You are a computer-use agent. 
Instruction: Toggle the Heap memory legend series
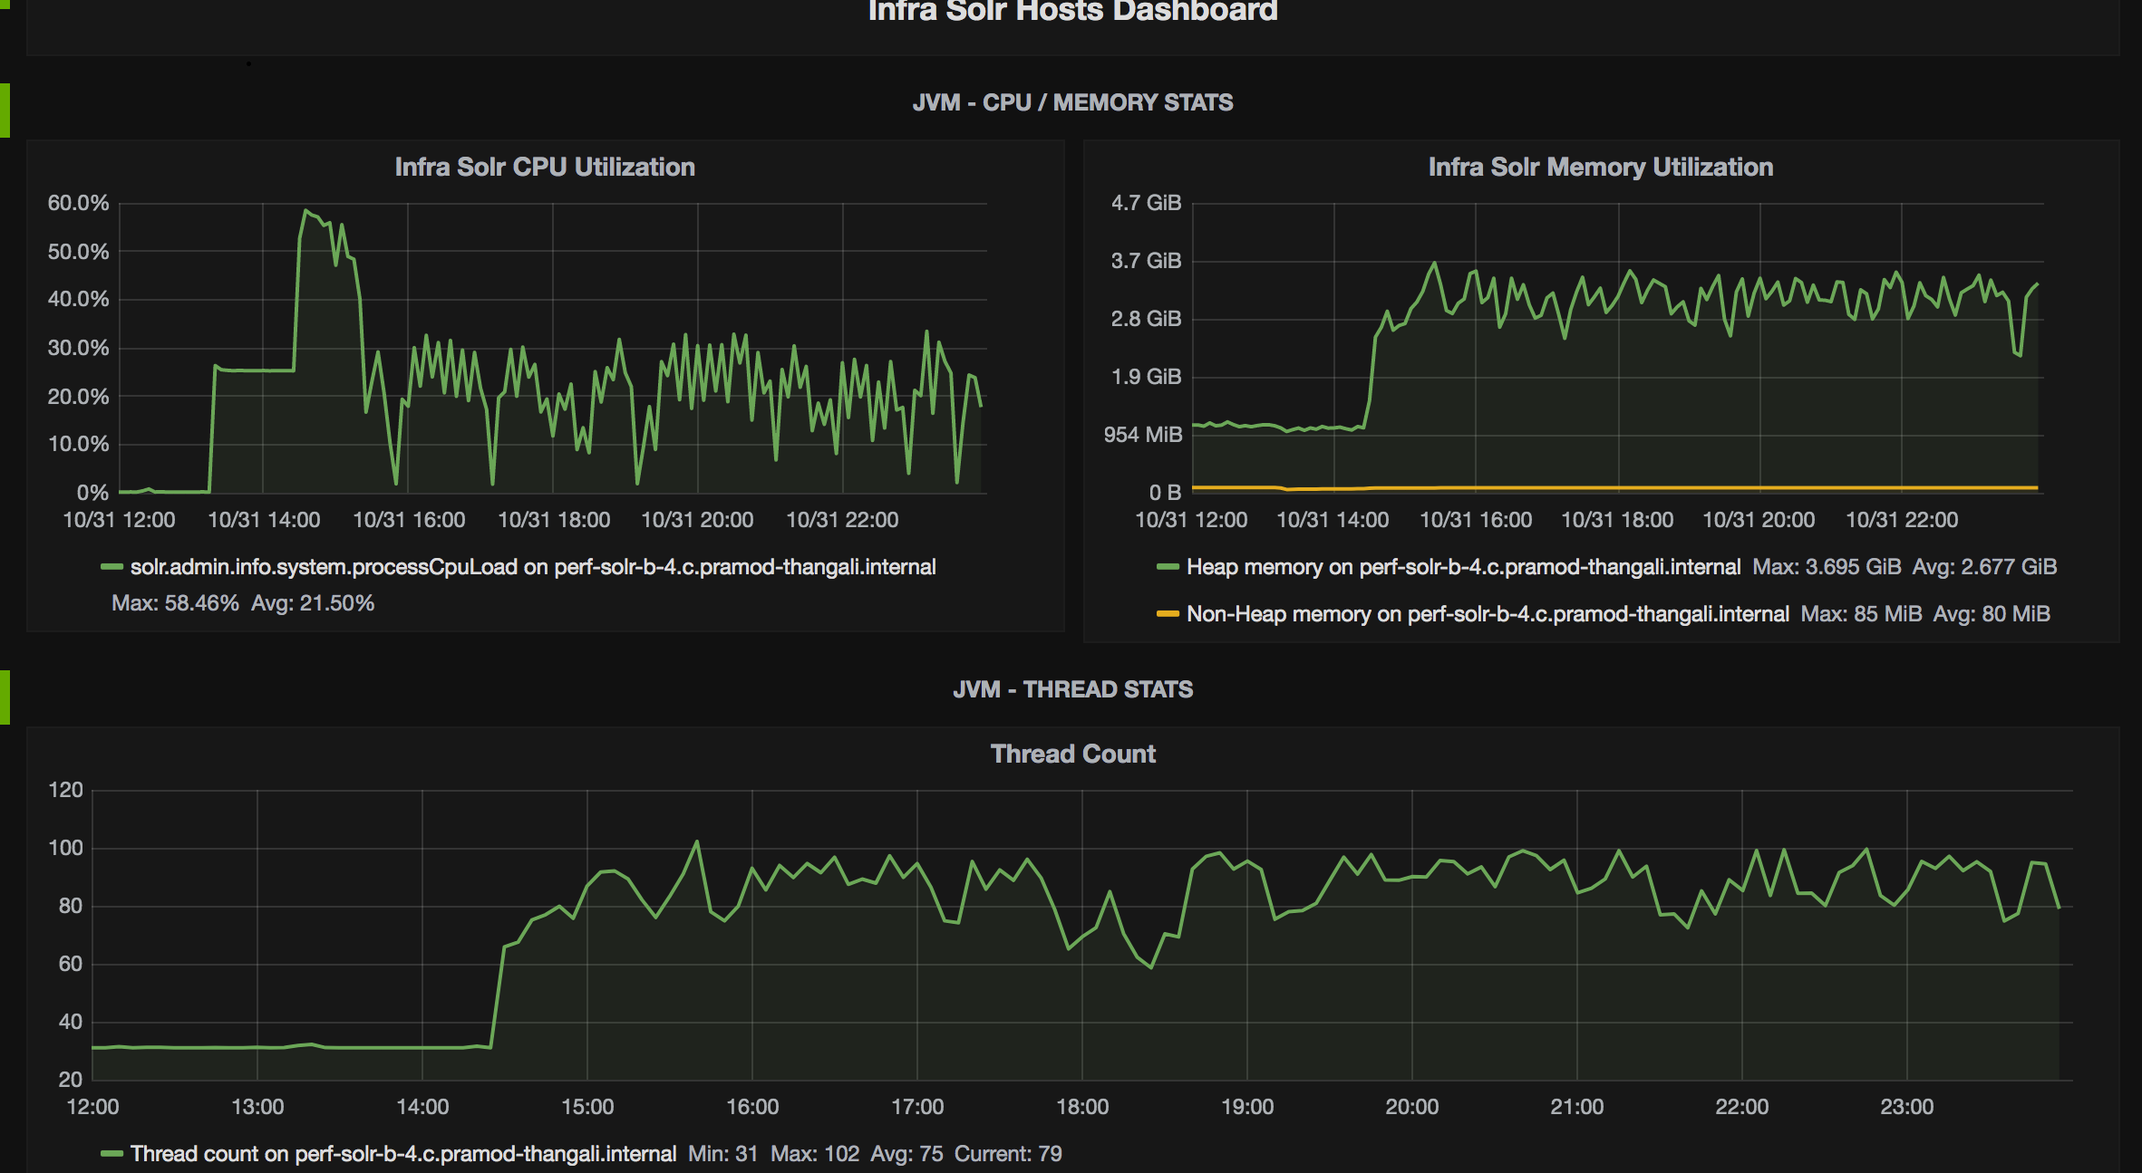1463,567
